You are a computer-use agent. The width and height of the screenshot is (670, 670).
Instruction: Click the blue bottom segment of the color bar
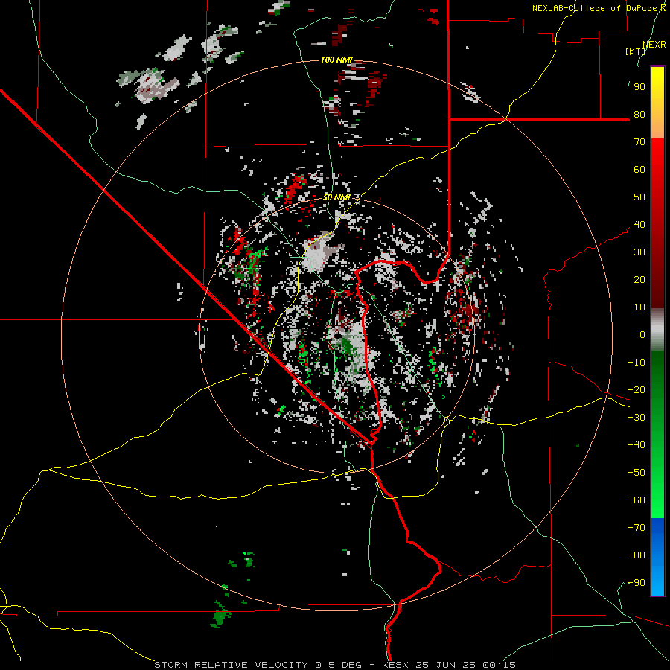(x=657, y=557)
